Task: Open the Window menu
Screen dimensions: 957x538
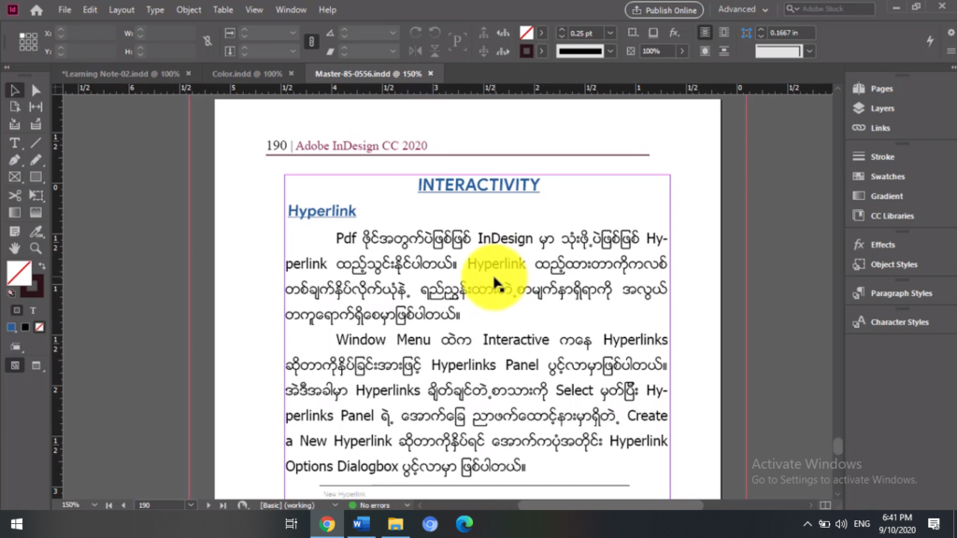Action: click(291, 9)
